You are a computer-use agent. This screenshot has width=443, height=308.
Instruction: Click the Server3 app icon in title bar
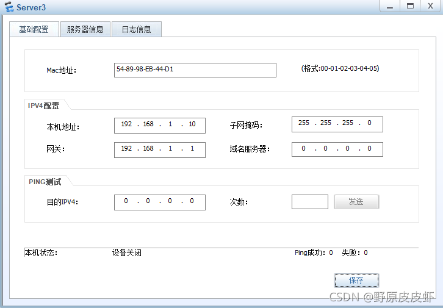coord(9,7)
